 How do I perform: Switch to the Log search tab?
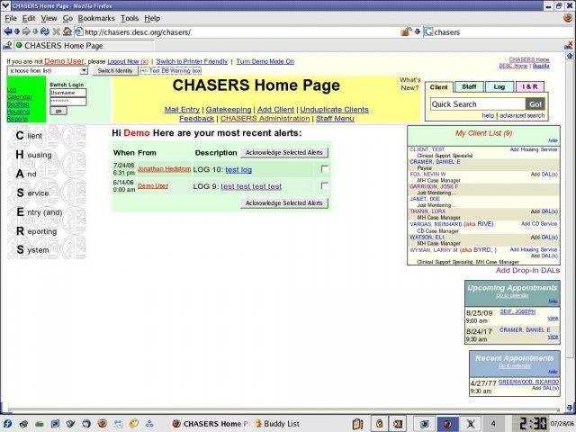point(499,87)
